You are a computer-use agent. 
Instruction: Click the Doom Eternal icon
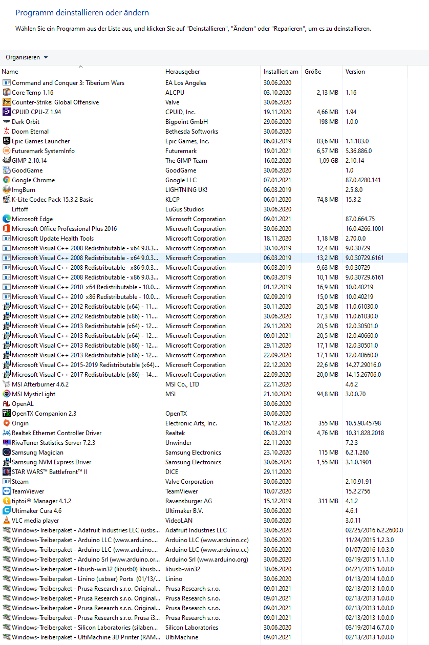[7, 132]
